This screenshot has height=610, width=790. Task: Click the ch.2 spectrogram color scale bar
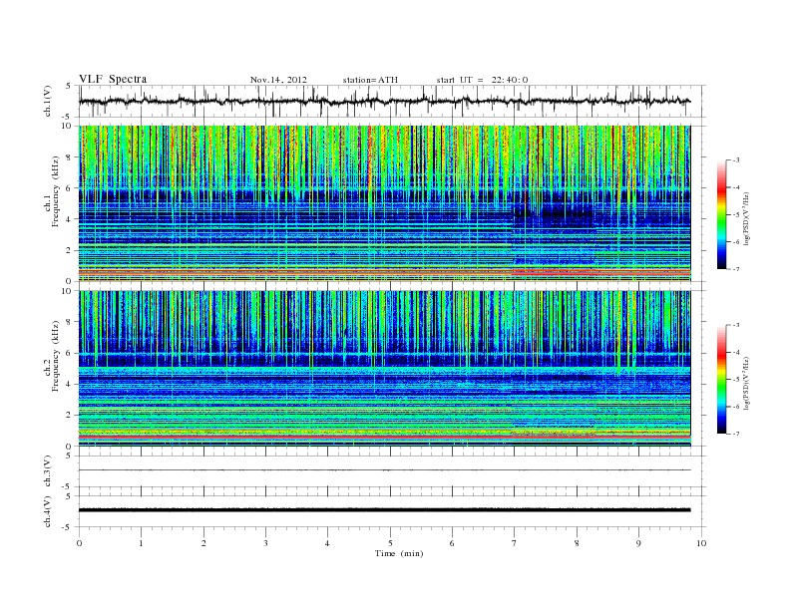(x=722, y=380)
